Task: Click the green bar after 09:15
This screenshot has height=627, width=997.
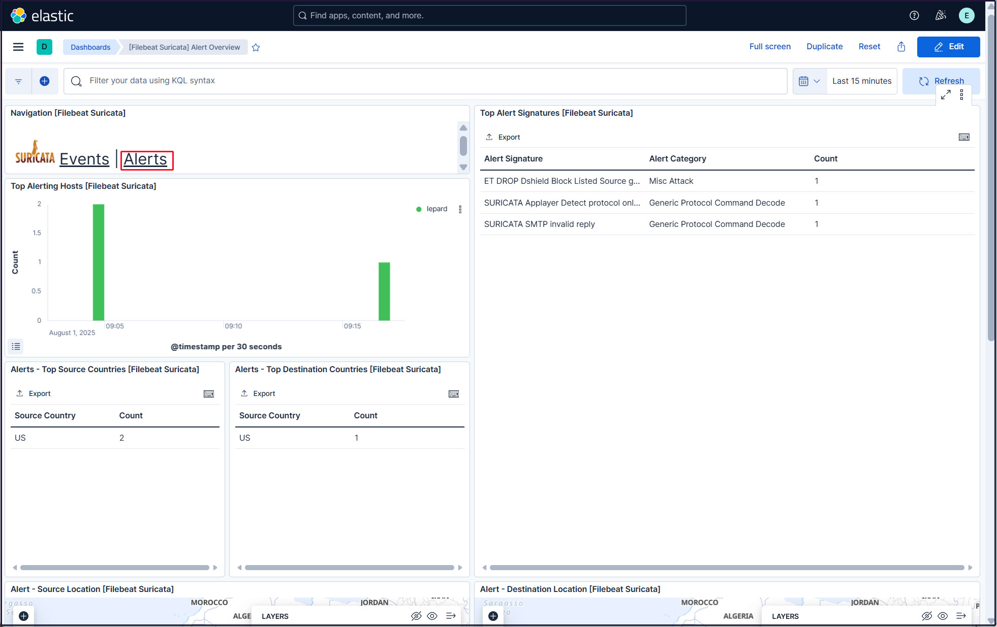Action: pyautogui.click(x=384, y=291)
